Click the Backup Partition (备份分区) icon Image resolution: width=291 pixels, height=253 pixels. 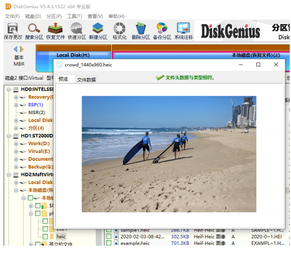[x=162, y=31]
